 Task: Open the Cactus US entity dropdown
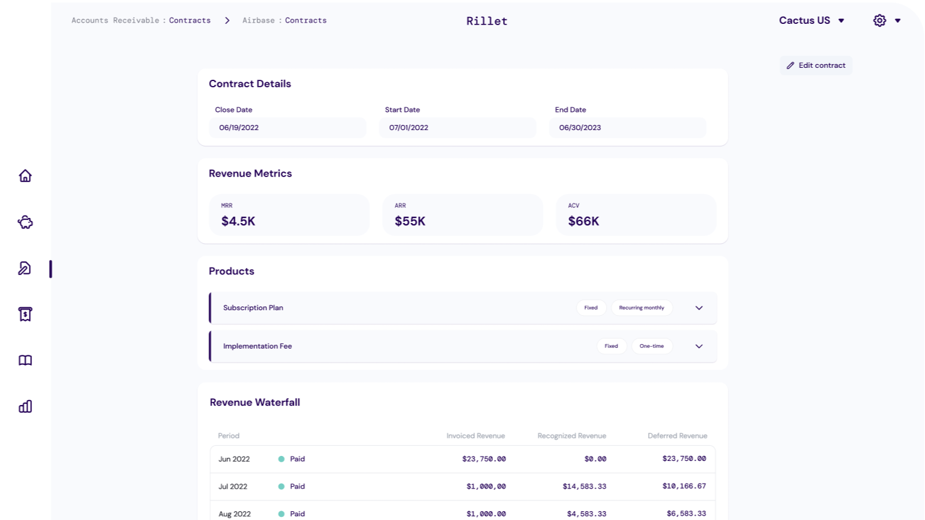coord(811,21)
